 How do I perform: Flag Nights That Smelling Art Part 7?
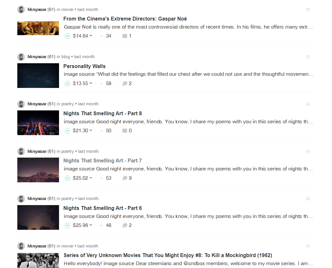tap(308, 151)
